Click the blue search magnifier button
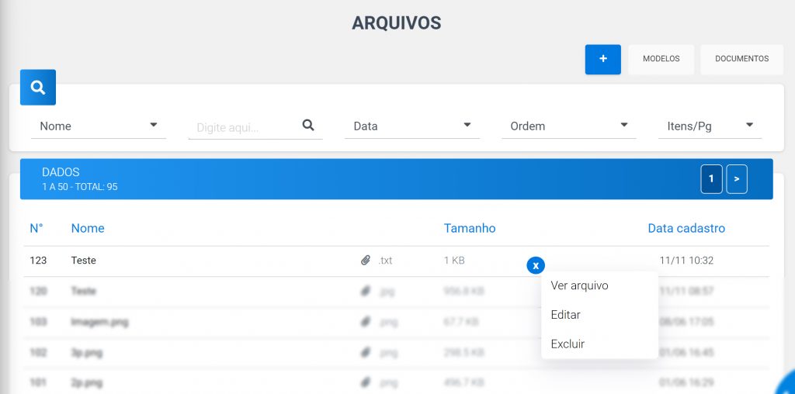This screenshot has width=795, height=394. point(38,87)
